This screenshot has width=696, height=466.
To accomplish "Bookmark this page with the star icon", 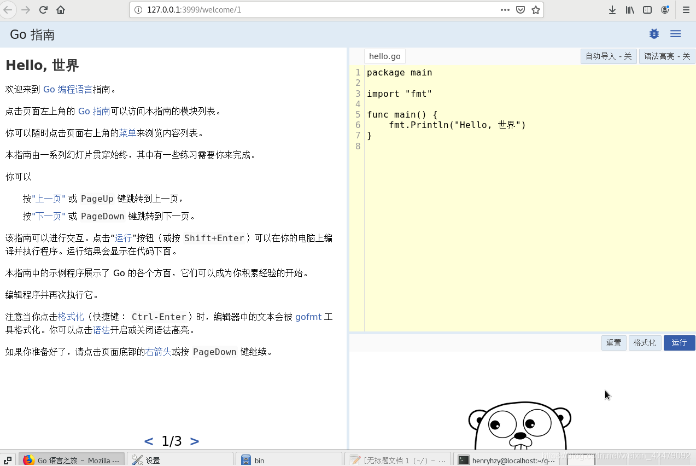I will point(535,9).
